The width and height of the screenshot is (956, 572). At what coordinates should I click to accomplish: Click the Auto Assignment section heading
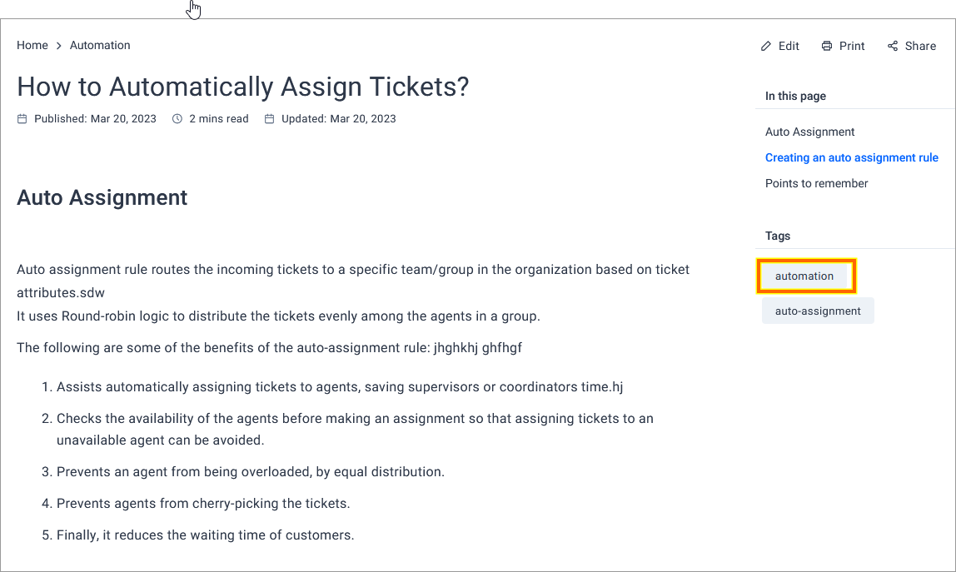pos(102,197)
